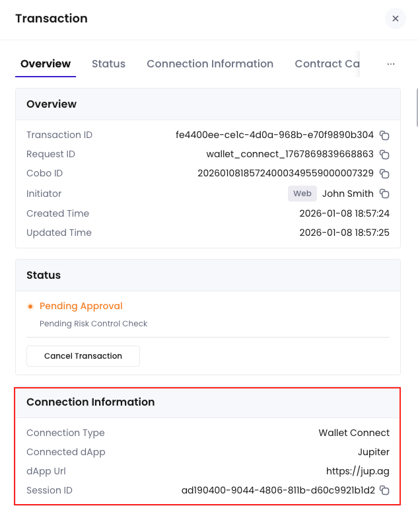Click the vertical scrollbar on the right edge
The width and height of the screenshot is (418, 512).
pyautogui.click(x=417, y=107)
